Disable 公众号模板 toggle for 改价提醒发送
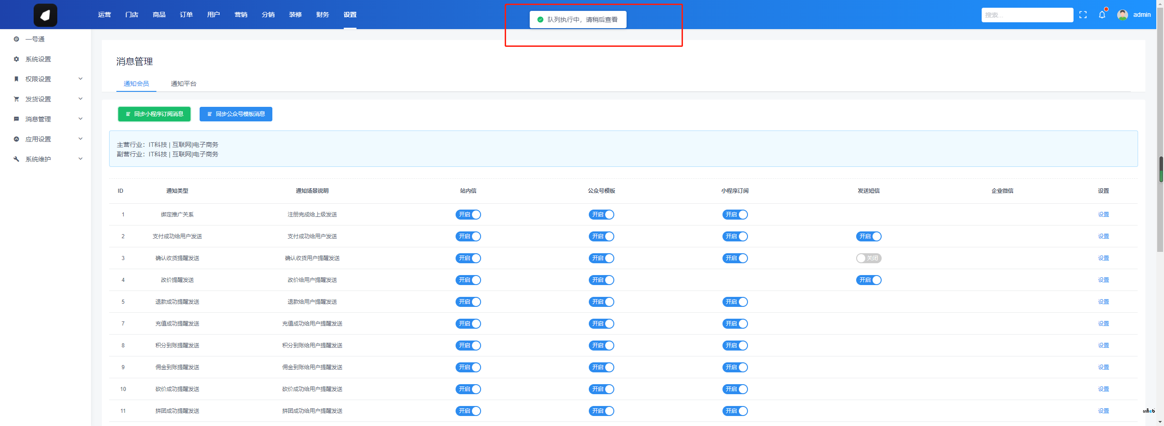The image size is (1164, 426). pyautogui.click(x=601, y=280)
